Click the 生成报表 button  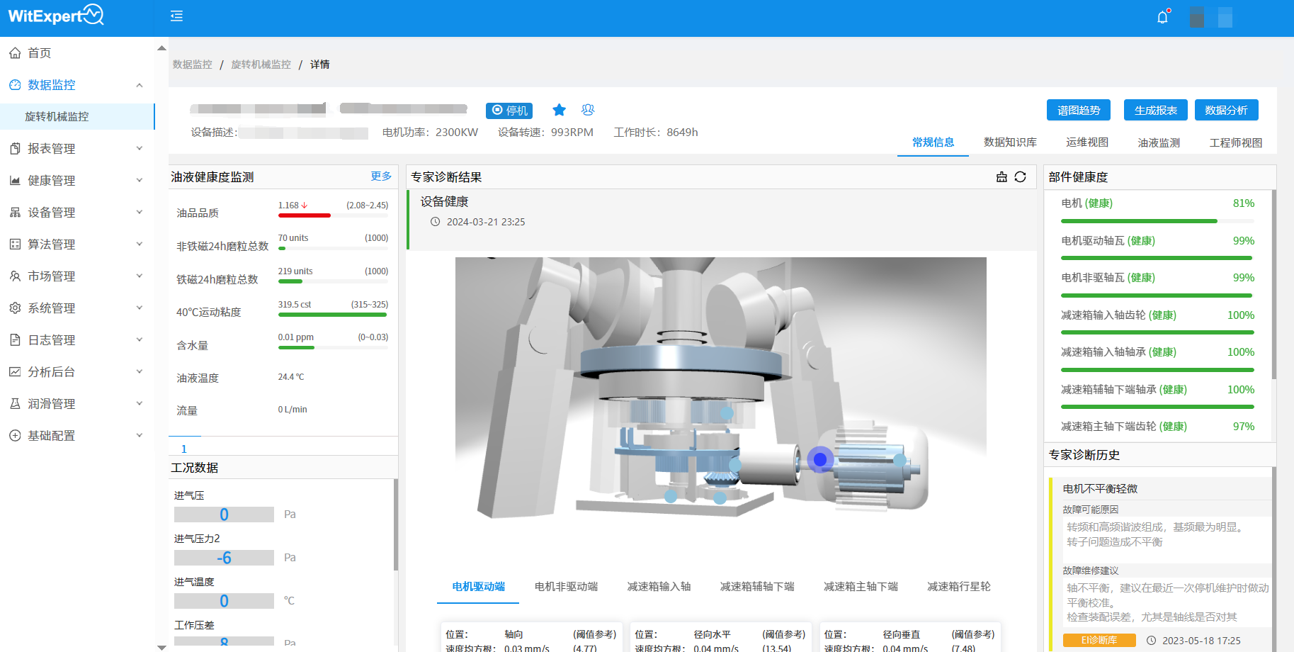pos(1155,110)
